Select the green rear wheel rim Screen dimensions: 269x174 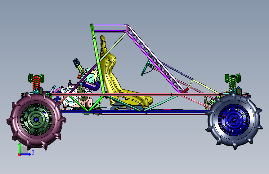[36, 120]
